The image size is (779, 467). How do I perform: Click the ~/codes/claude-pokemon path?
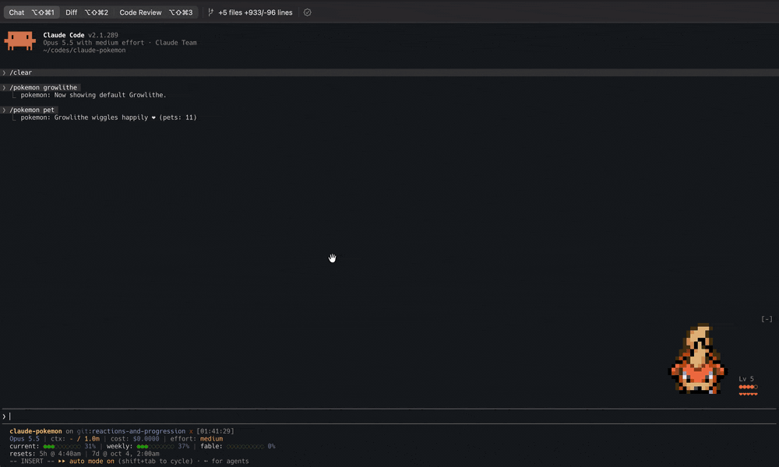coord(84,50)
